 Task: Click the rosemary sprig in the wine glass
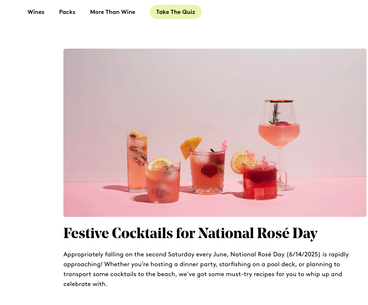point(274,113)
